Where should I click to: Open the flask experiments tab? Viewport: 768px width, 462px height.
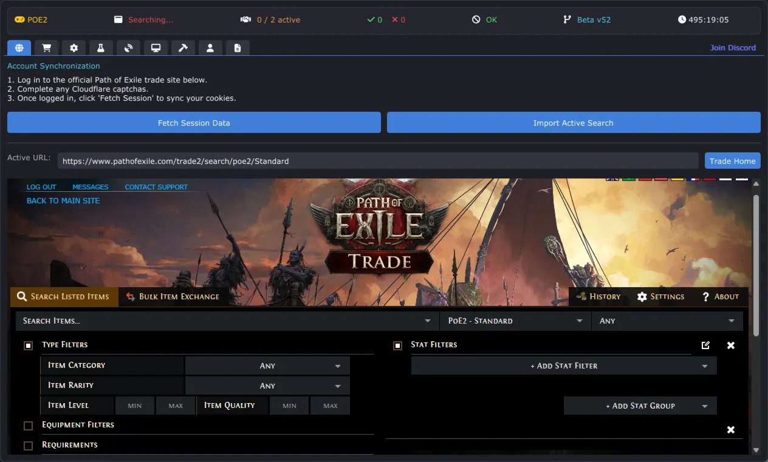(101, 47)
